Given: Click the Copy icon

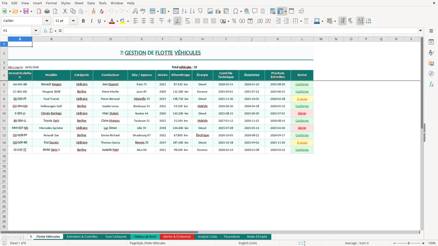Looking at the screenshot, I should 73,11.
